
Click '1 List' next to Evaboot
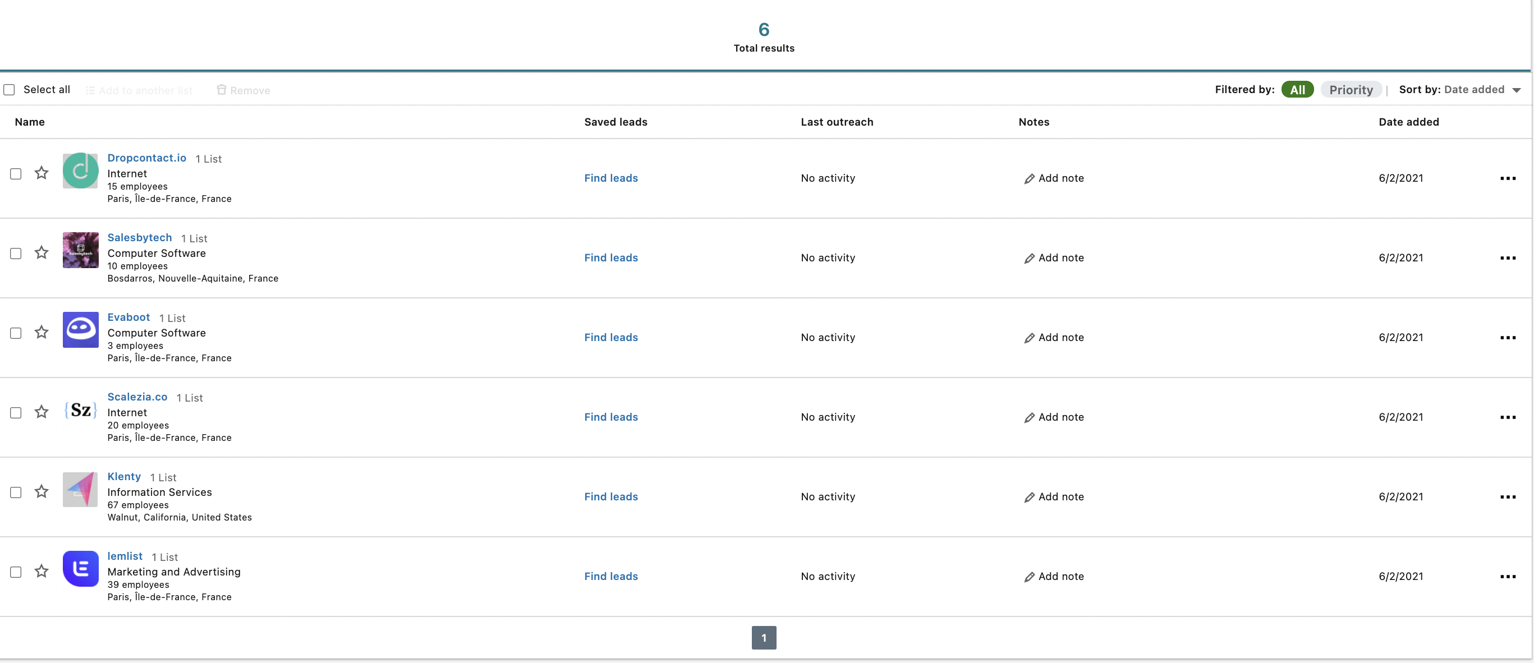(173, 319)
